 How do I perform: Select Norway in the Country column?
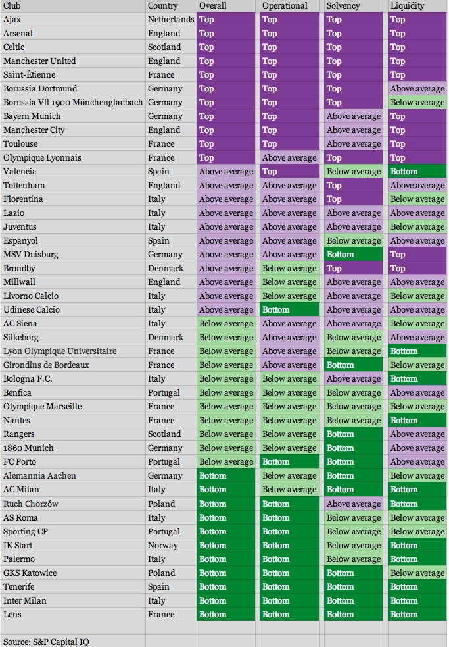coord(163,546)
